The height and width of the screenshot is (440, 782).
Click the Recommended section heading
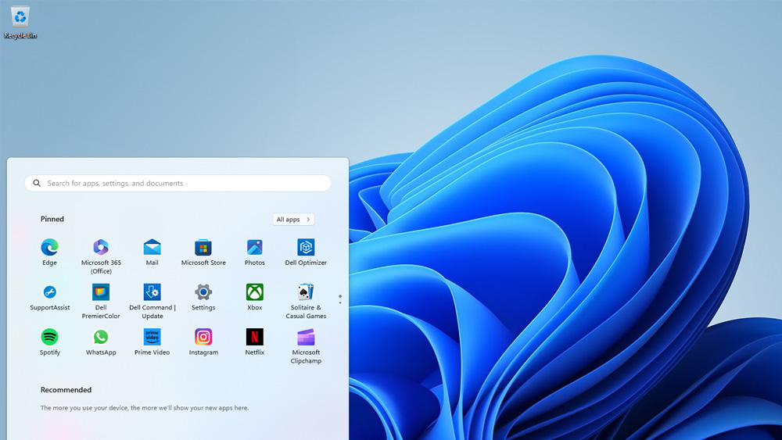coord(66,390)
